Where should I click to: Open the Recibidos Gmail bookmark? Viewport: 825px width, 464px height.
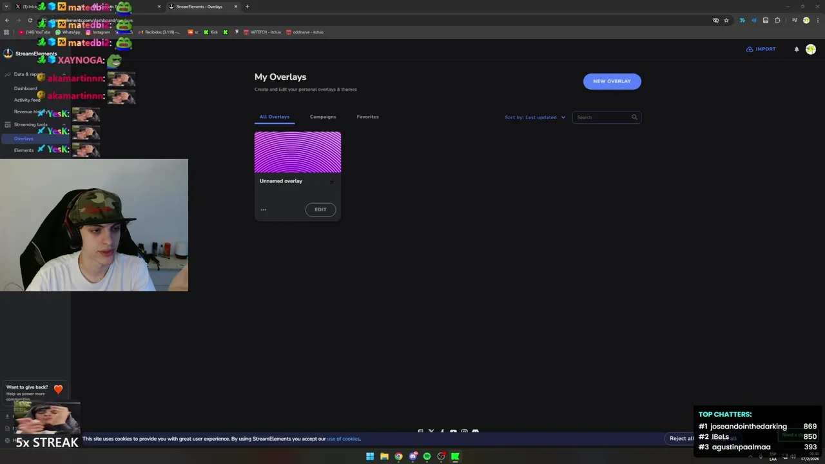coord(160,32)
